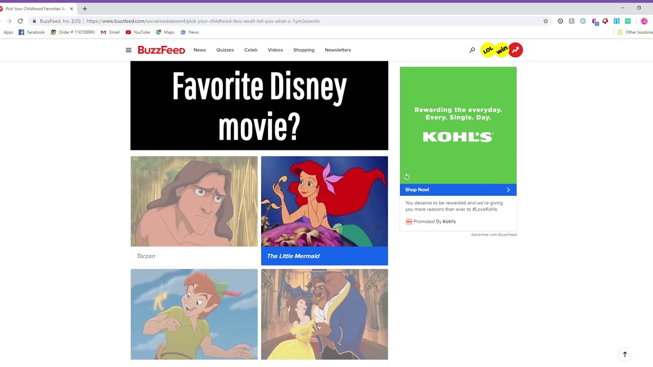Open the YouTube bookmark
653x367 pixels.
[138, 32]
